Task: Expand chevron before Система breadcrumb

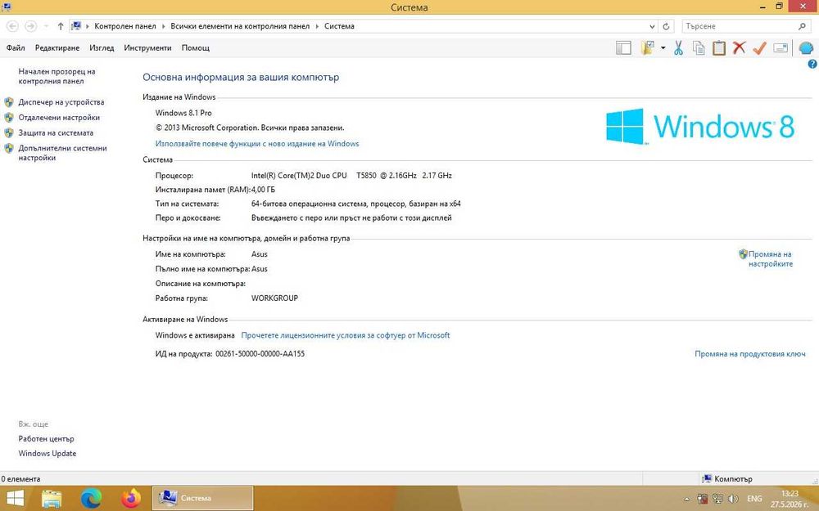Action: click(x=317, y=26)
